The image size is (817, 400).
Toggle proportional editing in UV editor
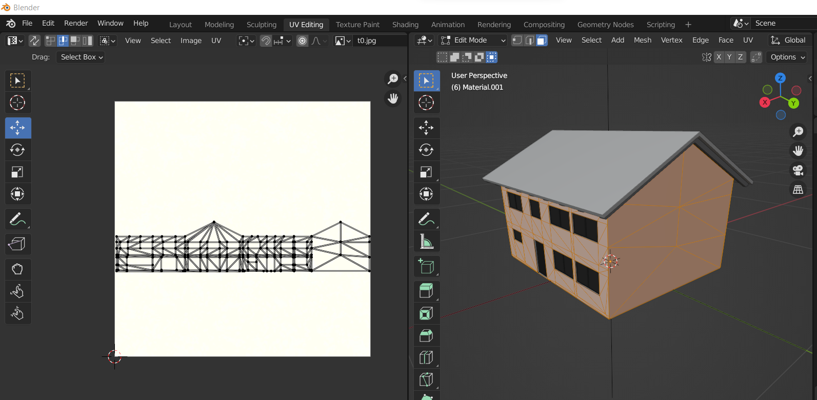click(x=303, y=41)
